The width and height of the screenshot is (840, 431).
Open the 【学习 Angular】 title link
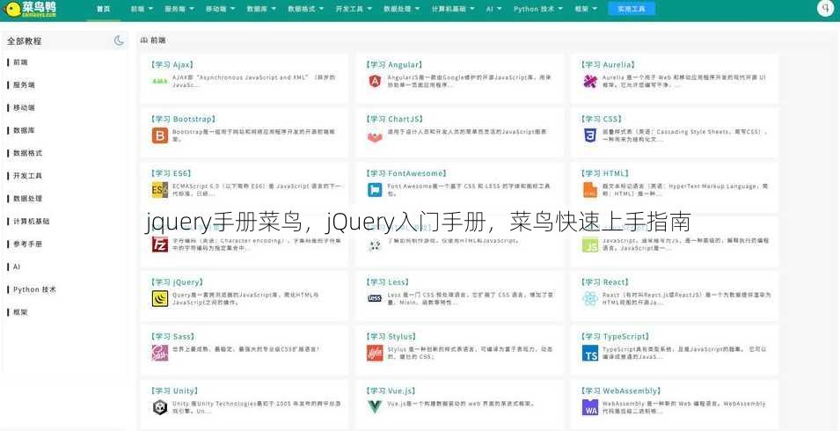394,65
